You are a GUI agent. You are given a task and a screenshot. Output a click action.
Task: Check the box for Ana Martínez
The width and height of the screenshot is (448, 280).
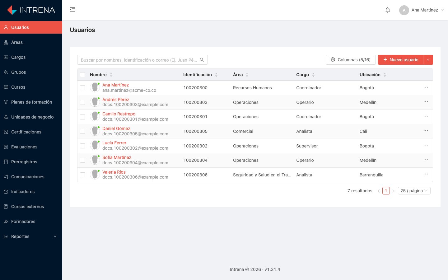tap(82, 88)
